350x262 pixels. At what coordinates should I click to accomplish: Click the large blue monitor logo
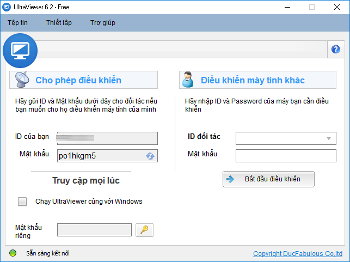(20, 51)
